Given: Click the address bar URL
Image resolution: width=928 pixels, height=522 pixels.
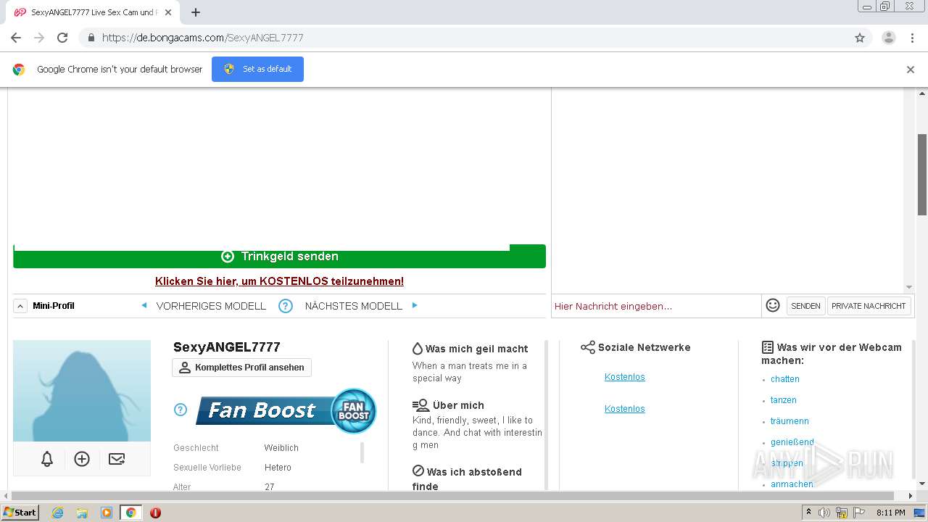Looking at the screenshot, I should [203, 38].
